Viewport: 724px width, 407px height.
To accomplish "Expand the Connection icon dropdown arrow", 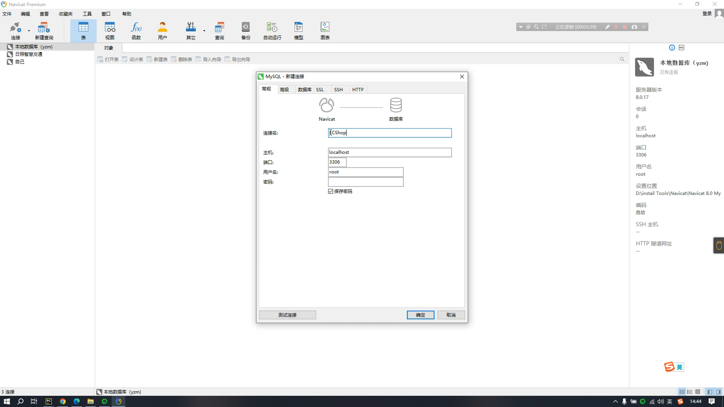I will click(29, 31).
